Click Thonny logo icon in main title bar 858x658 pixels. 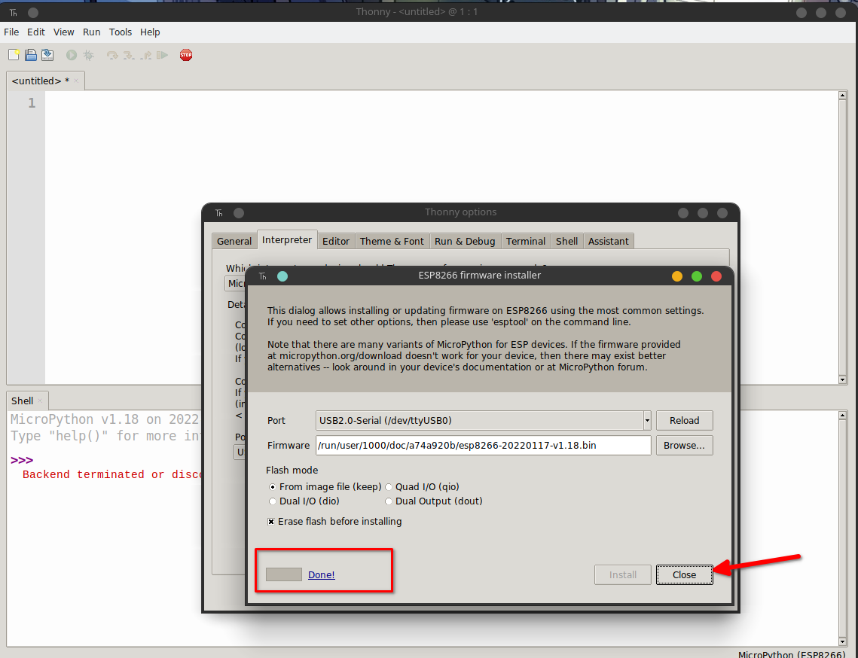click(13, 12)
